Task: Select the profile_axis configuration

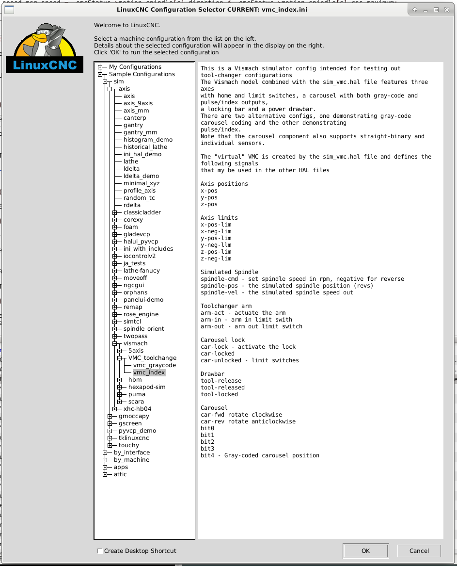Action: (x=139, y=191)
